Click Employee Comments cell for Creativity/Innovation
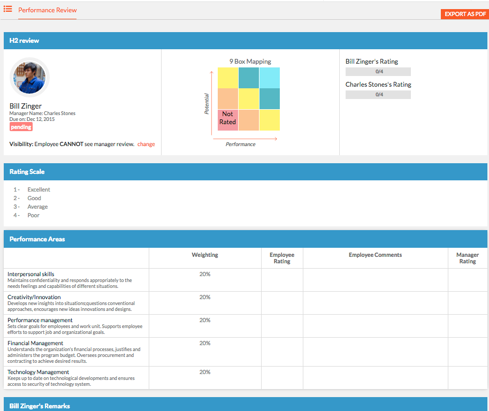Image resolution: width=489 pixels, height=411 pixels. pyautogui.click(x=376, y=303)
